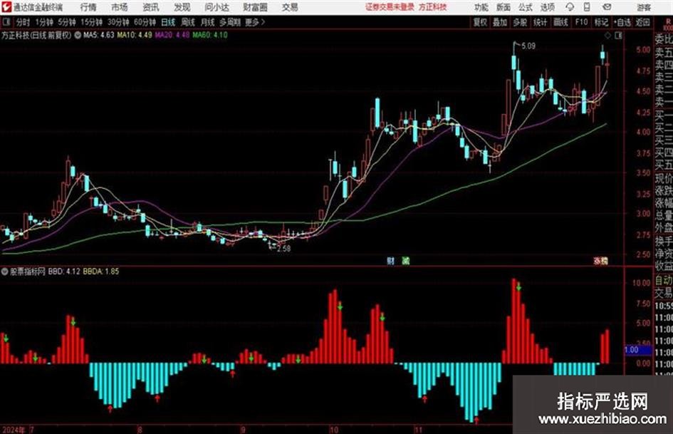Open the 资讯 menu

[x=151, y=7]
